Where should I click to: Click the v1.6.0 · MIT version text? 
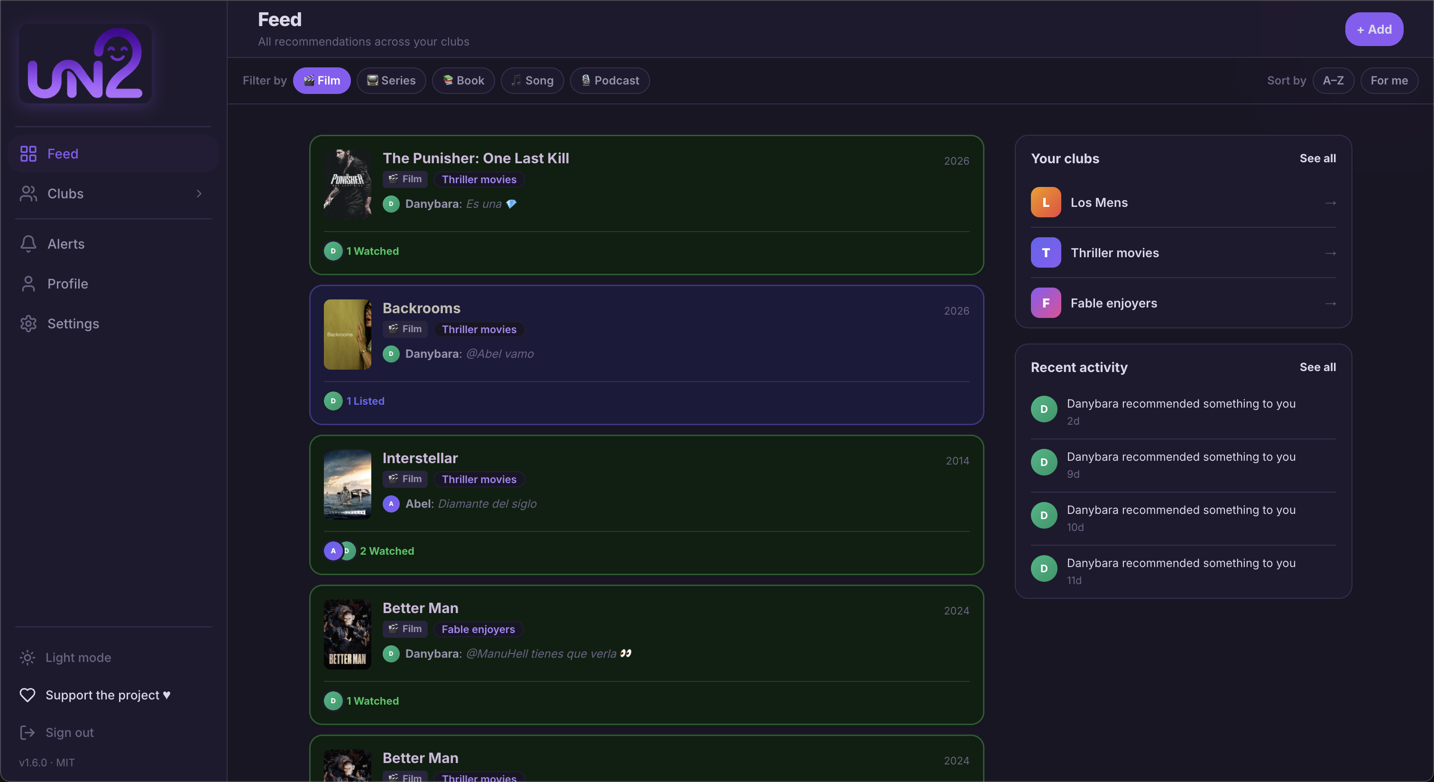(x=47, y=763)
